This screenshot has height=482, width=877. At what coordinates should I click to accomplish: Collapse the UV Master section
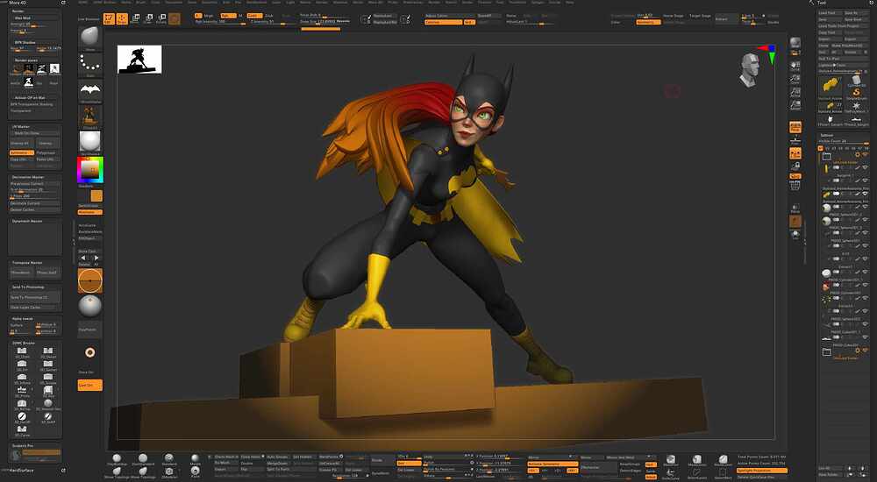[x=21, y=127]
